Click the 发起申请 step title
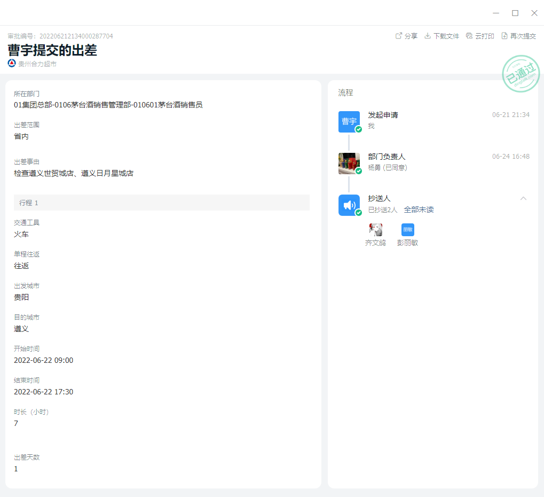 click(x=383, y=115)
